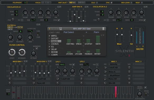The image size is (154, 100).
Task: Toggle Retrig on Oscillator A1
Action: [59, 20]
